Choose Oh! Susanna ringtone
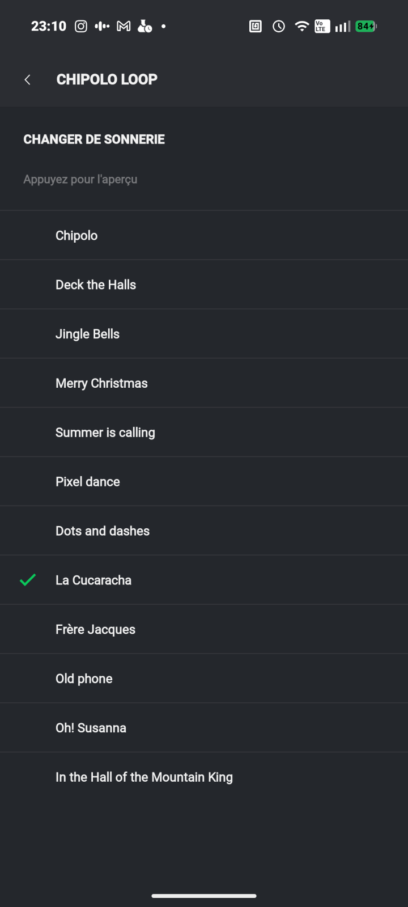This screenshot has height=907, width=408. [91, 728]
